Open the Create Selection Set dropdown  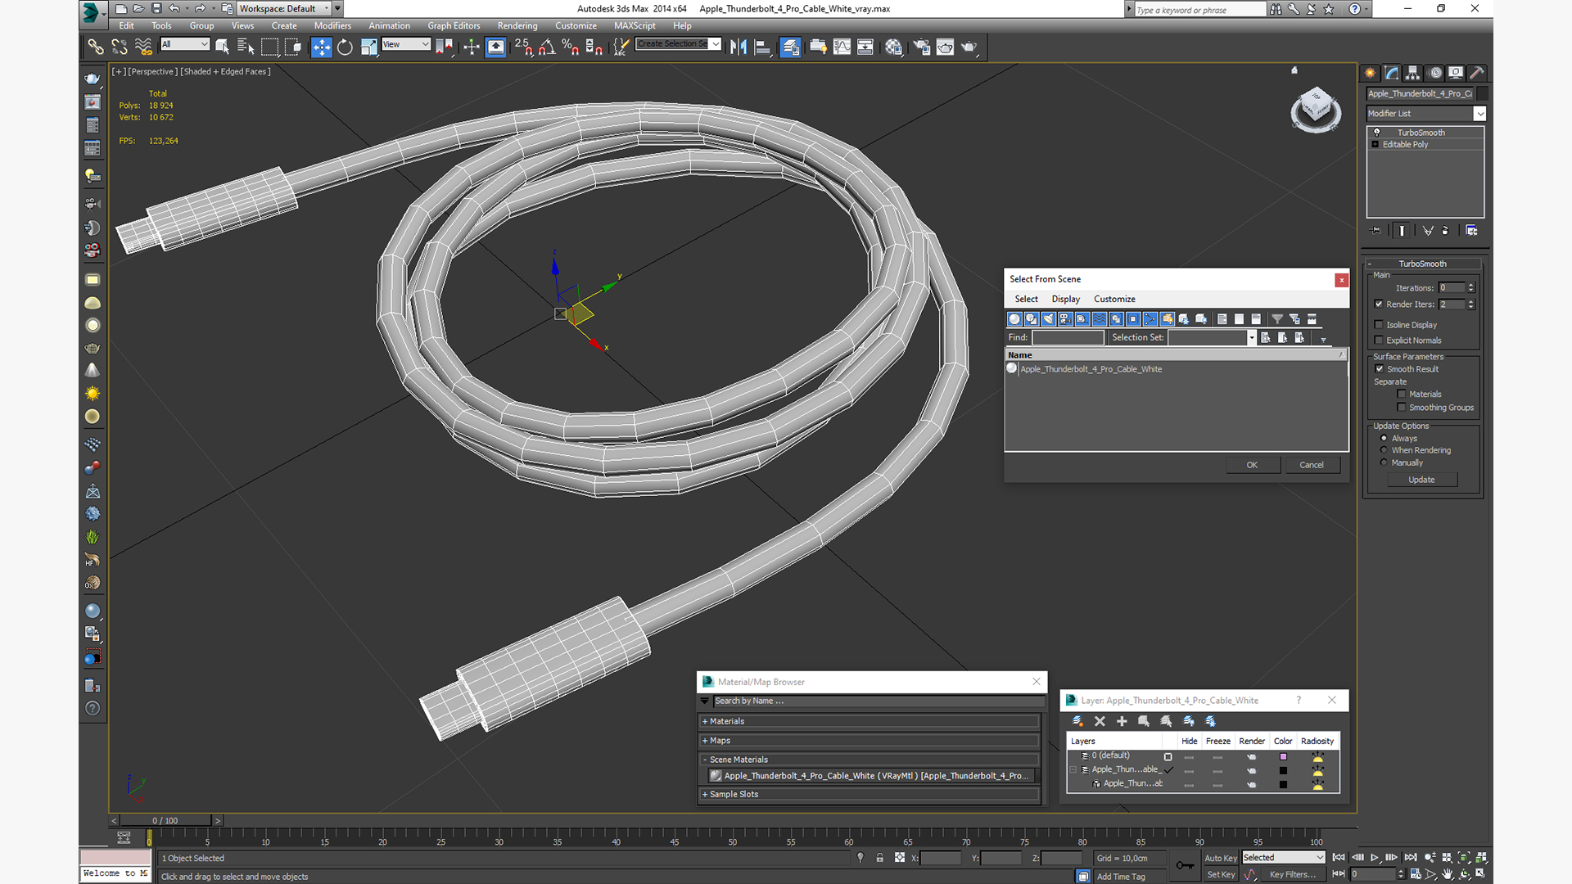pyautogui.click(x=679, y=44)
